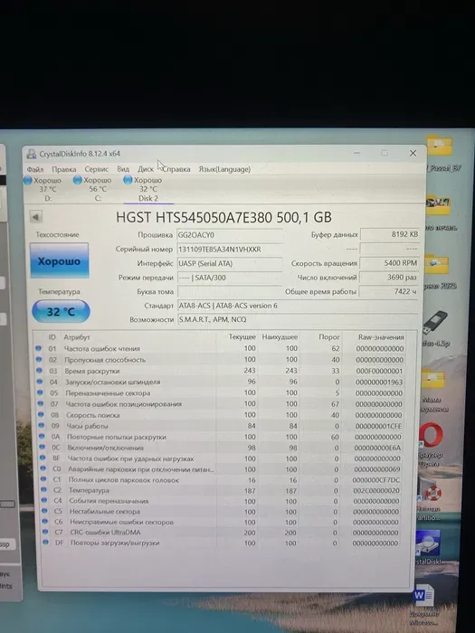Select the Неисправимые ошибки секторов row text
The height and width of the screenshot is (633, 475).
(x=121, y=522)
